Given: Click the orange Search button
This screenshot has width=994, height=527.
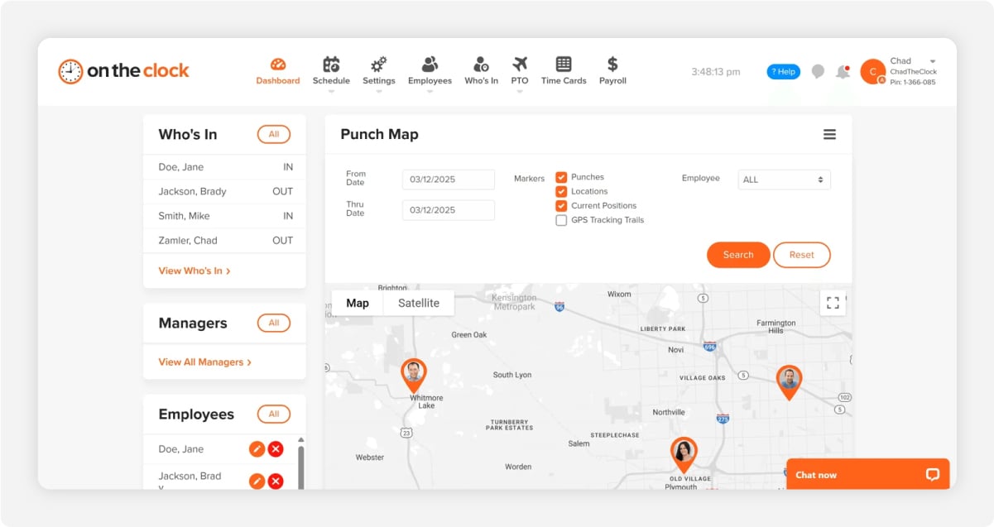Looking at the screenshot, I should coord(738,255).
